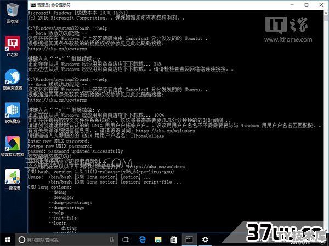The width and height of the screenshot is (329, 246).
Task: Click the '--login' option text
Action: pos(58,223)
